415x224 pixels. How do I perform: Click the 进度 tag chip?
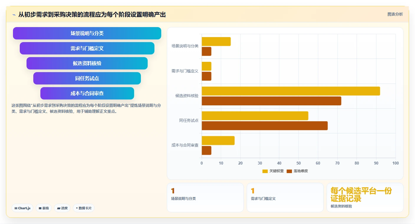coord(62,208)
